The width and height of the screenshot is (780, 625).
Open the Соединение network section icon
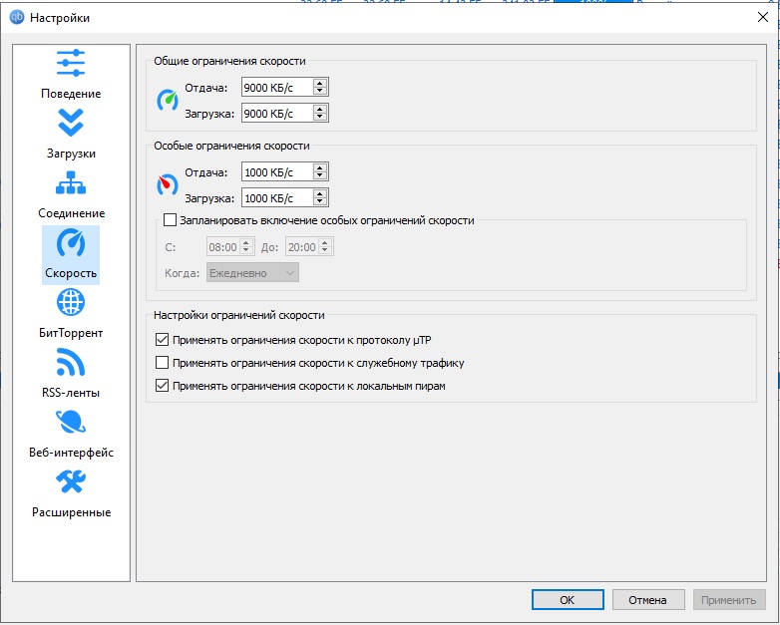click(71, 182)
